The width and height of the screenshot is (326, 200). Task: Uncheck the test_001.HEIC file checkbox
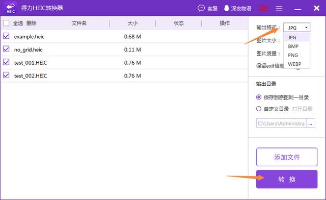click(6, 62)
